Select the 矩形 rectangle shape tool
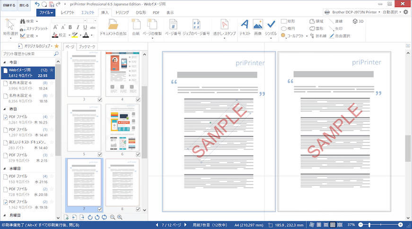 tap(288, 21)
